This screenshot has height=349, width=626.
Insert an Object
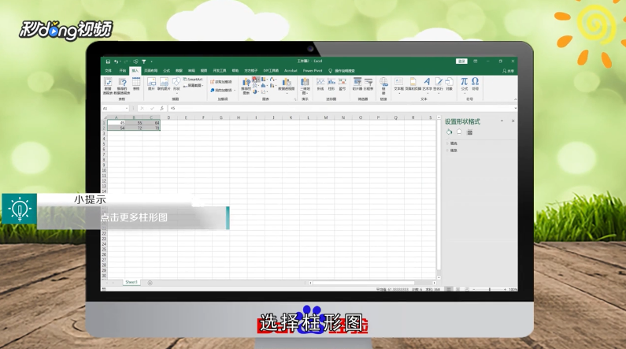(449, 84)
